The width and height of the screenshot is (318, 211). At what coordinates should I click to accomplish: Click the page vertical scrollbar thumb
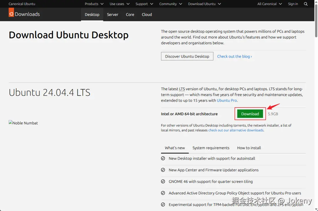coord(316,20)
